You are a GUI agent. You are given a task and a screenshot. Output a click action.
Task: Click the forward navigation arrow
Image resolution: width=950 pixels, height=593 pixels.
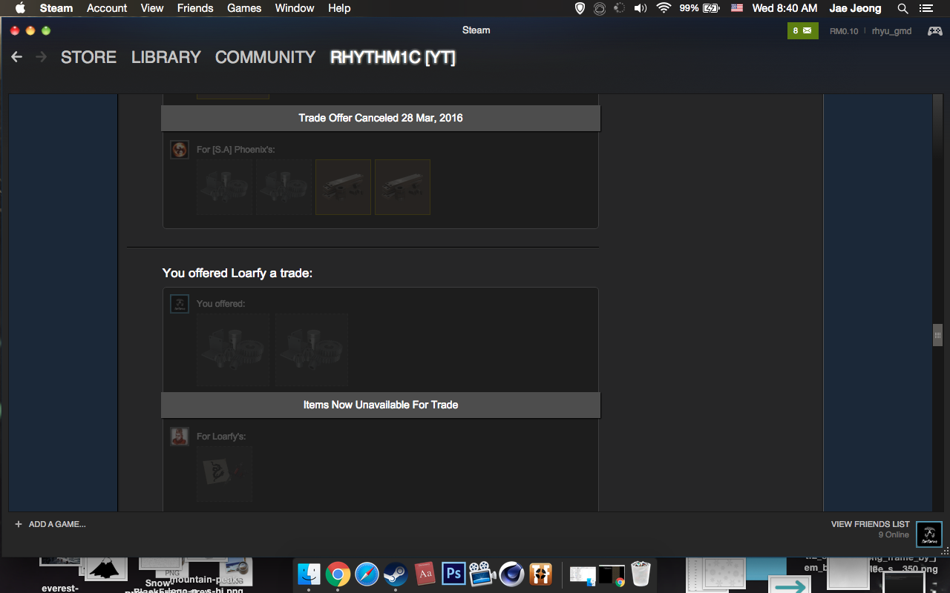[x=41, y=57]
